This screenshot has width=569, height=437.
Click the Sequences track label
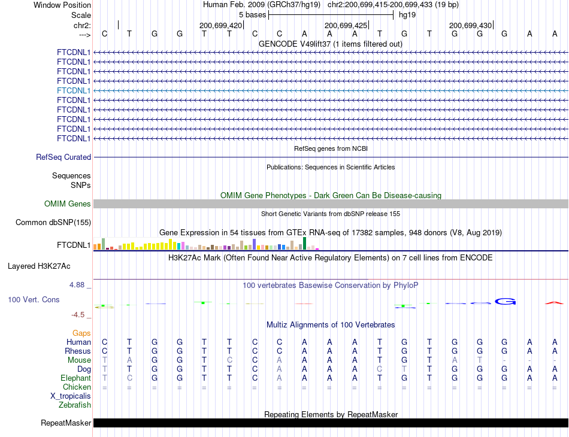71,175
